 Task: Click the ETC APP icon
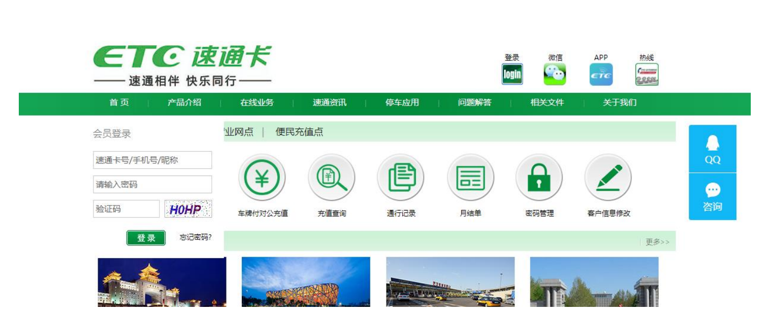click(x=601, y=74)
